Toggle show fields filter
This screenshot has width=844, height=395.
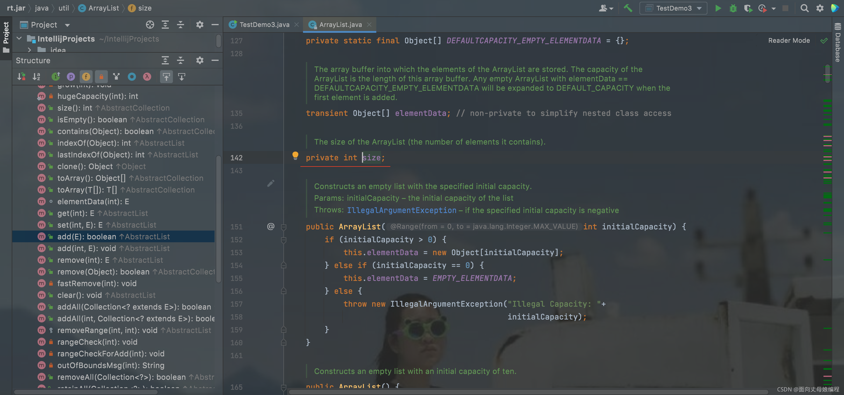(86, 77)
